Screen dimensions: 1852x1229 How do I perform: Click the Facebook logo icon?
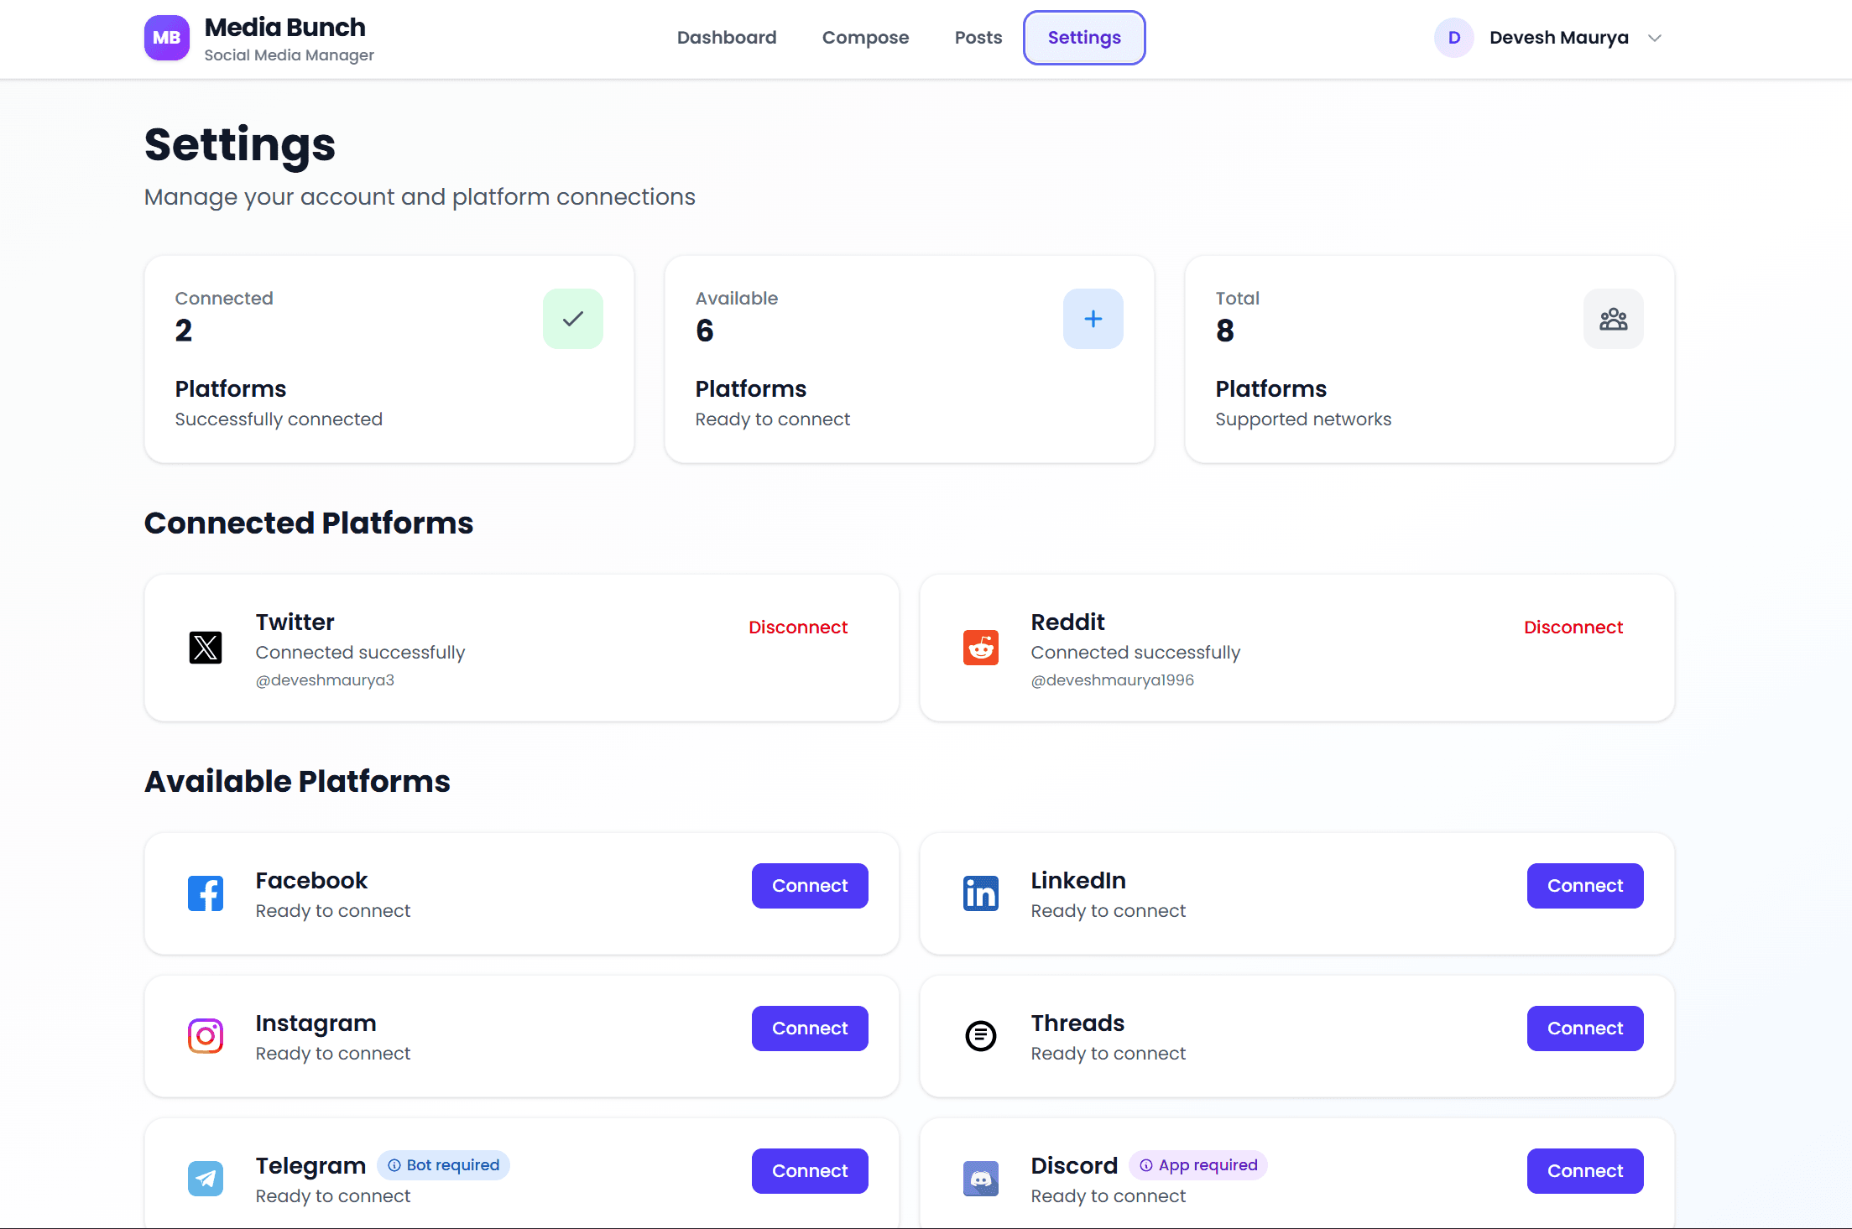[206, 893]
